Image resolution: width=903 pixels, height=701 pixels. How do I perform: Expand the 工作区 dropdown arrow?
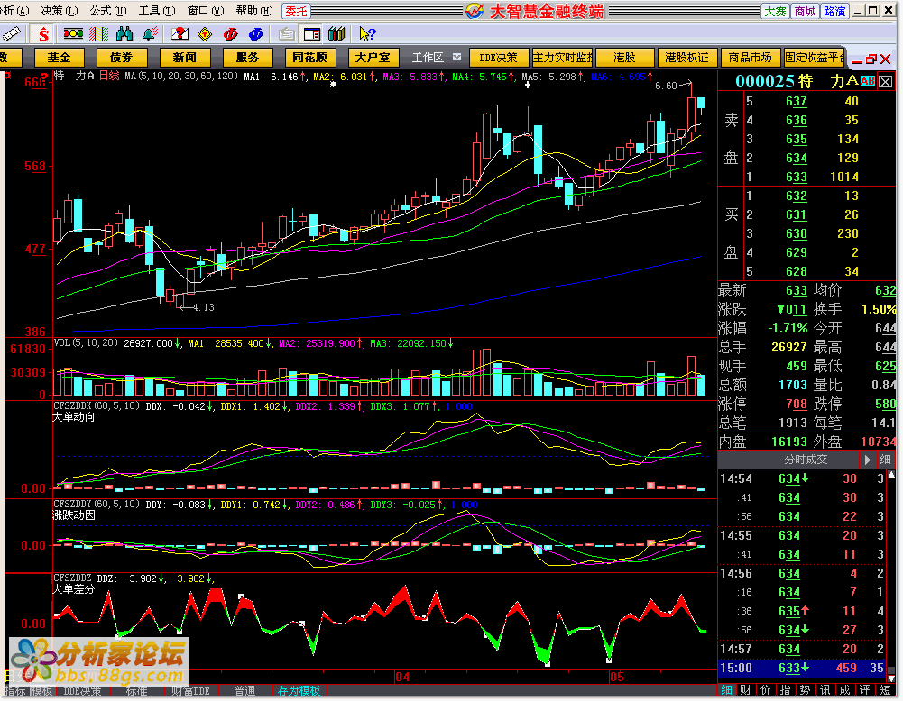pyautogui.click(x=456, y=58)
